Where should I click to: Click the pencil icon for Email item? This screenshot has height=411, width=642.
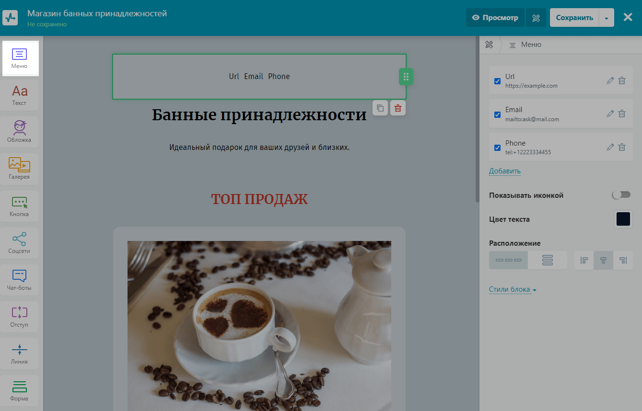point(610,114)
